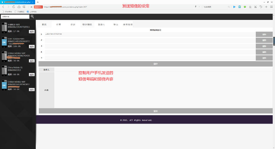The height and width of the screenshot is (149, 275).
Task: Select the active sendcmc.php browser tab
Action: [17, 2]
